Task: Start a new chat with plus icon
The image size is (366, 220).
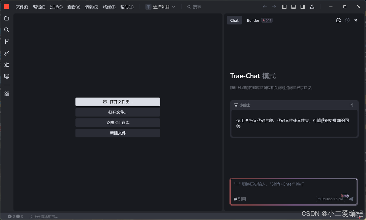Action: tap(338, 20)
